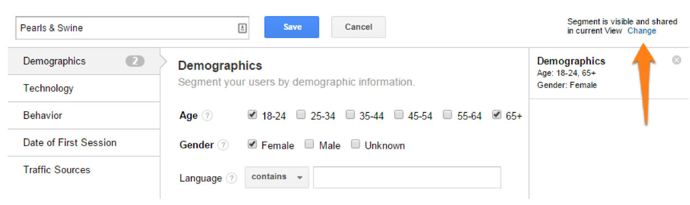
Task: Enable the Male gender checkbox
Action: point(309,144)
